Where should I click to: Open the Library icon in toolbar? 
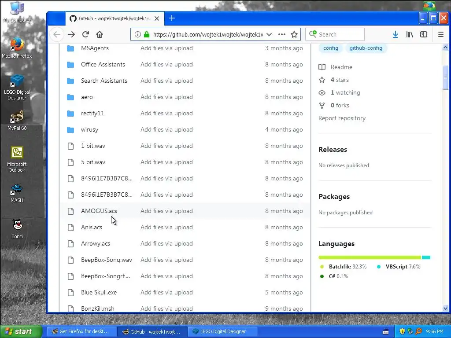pos(410,34)
